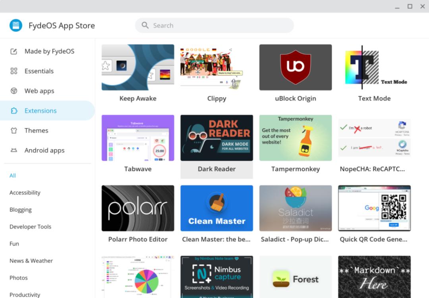The image size is (429, 298).
Task: Open Made by FydeOS section icon
Action: 14,51
